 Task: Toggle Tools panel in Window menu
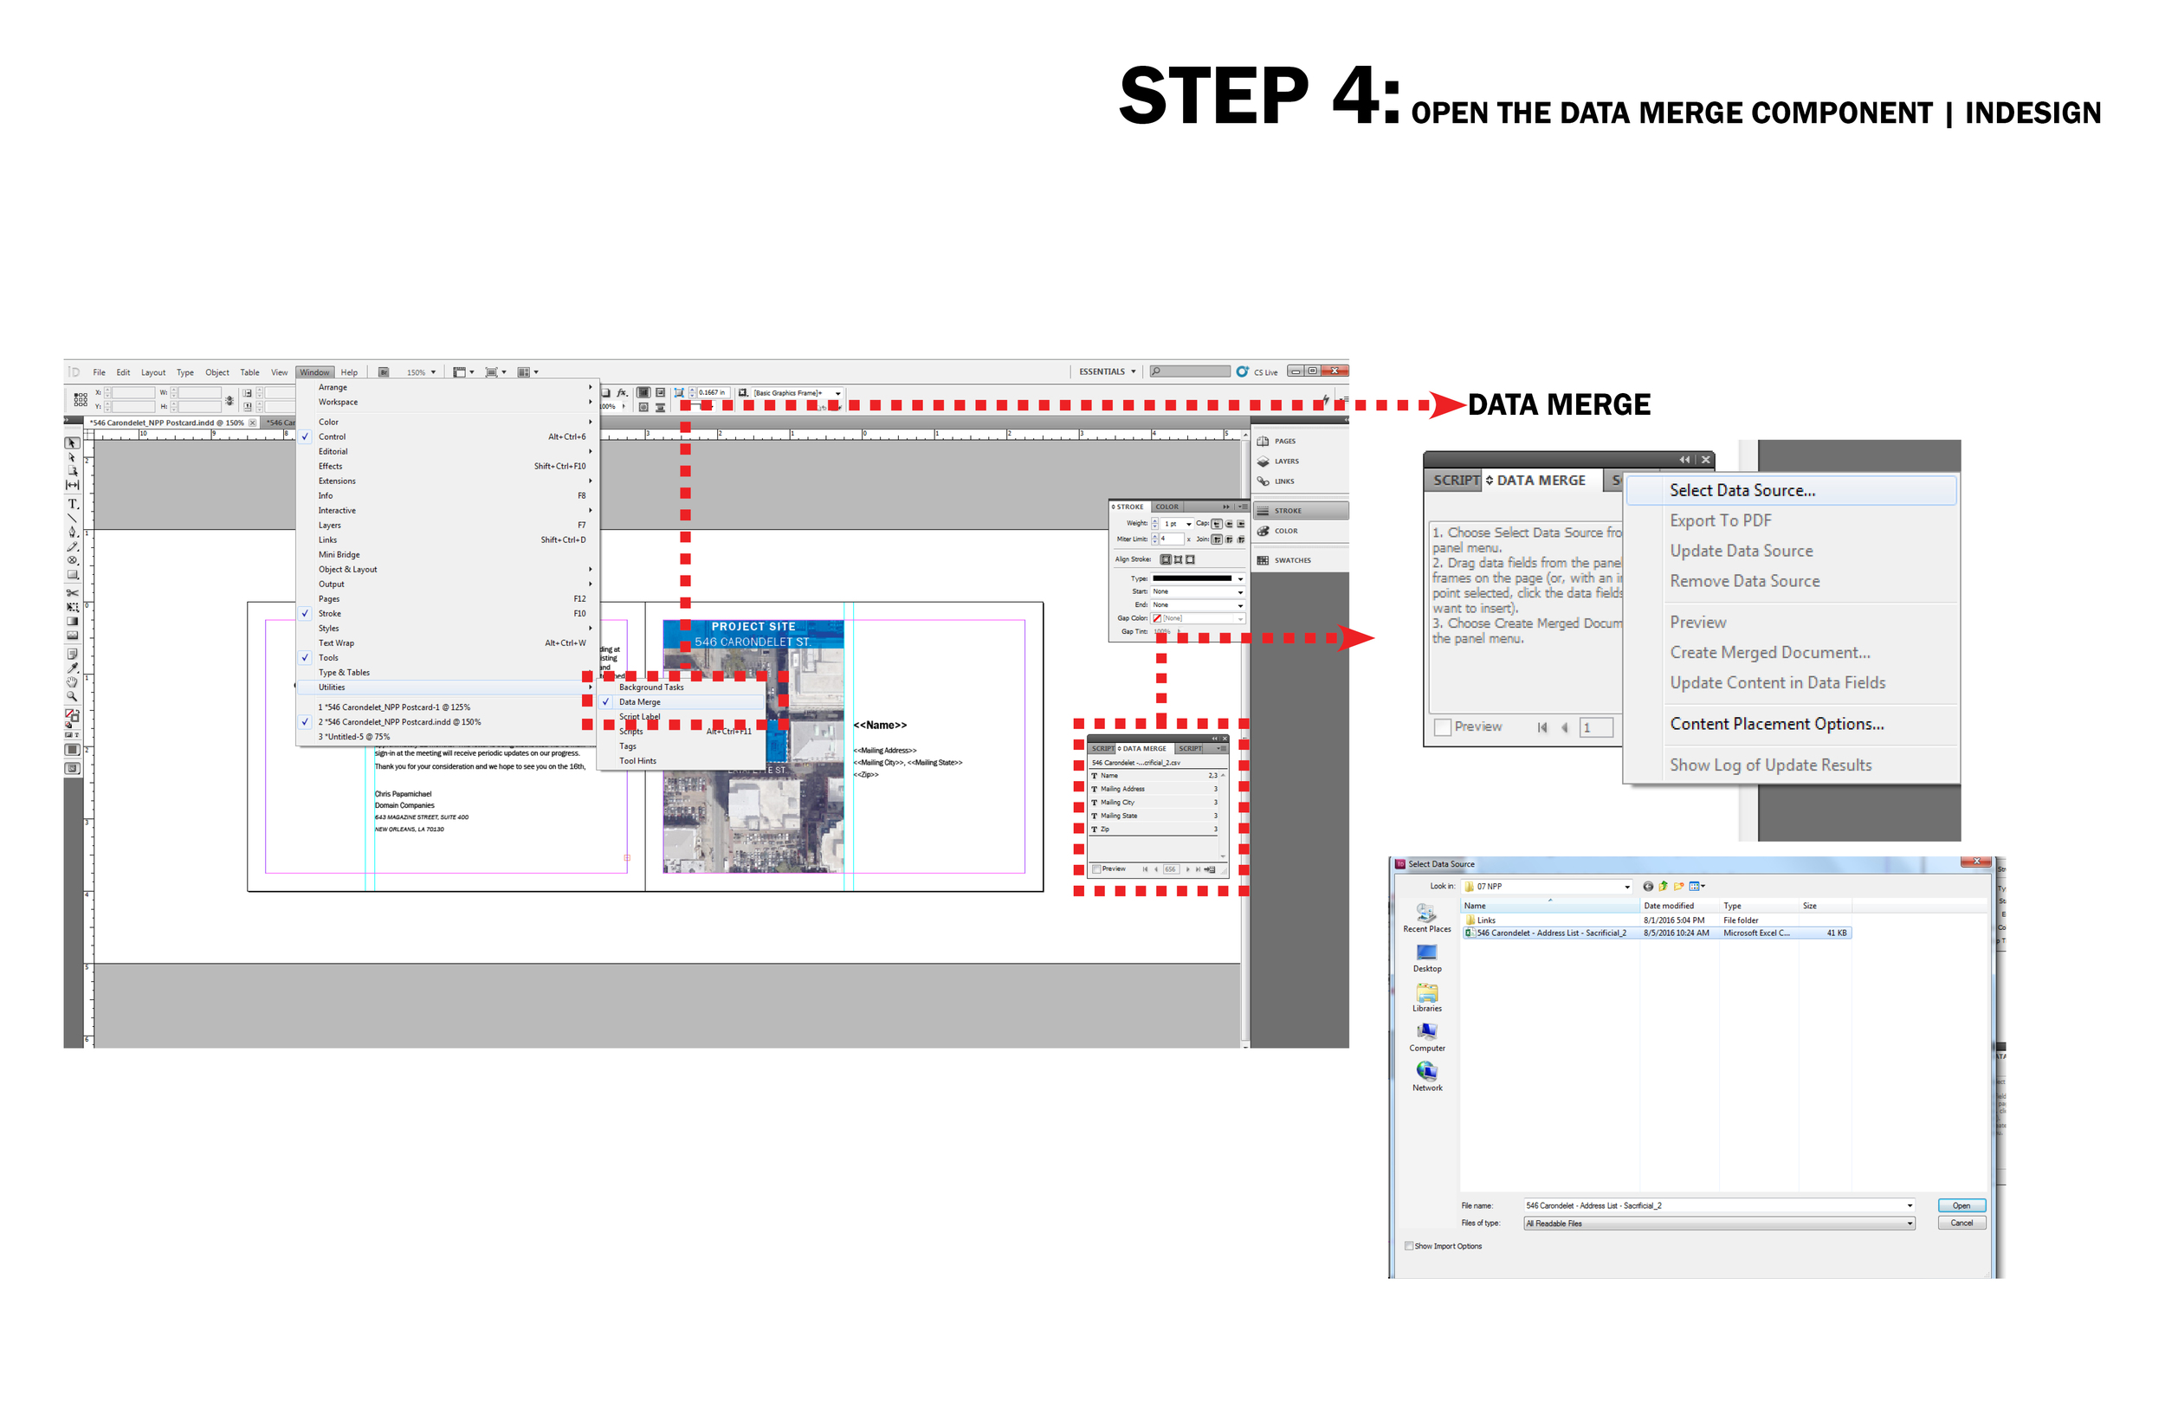tap(449, 658)
